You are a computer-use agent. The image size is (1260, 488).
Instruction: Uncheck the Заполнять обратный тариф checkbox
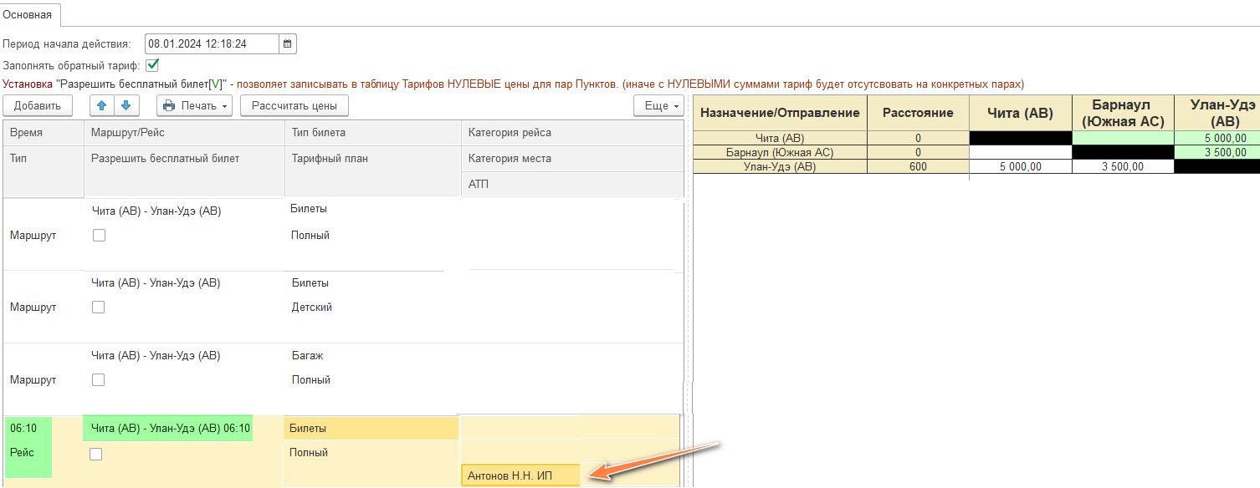pyautogui.click(x=152, y=65)
